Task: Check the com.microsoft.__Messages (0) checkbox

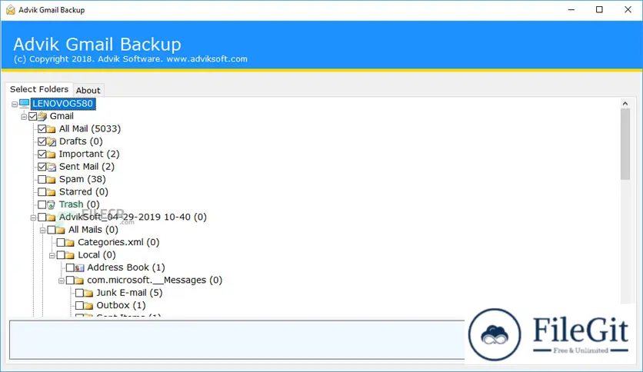Action: coord(70,281)
